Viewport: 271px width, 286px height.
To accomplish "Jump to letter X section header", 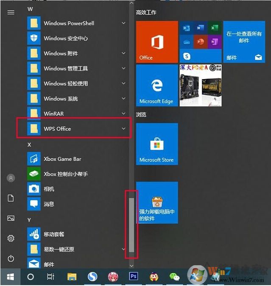I will click(29, 144).
